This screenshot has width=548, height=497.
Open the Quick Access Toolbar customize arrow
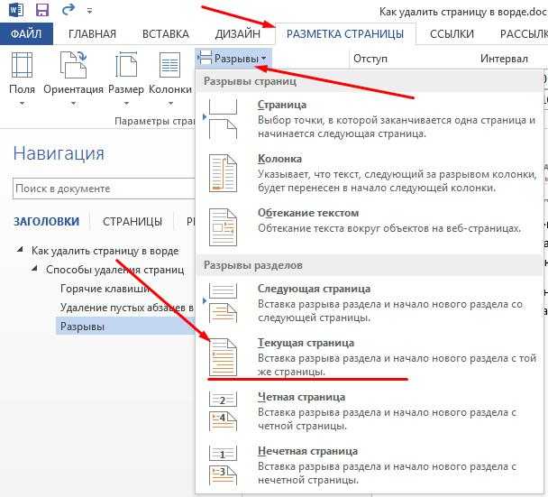[x=90, y=11]
